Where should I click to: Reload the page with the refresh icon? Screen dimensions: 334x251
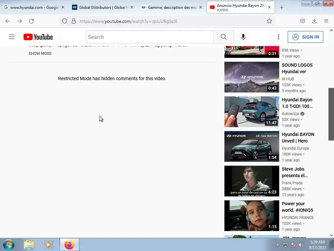pos(31,21)
